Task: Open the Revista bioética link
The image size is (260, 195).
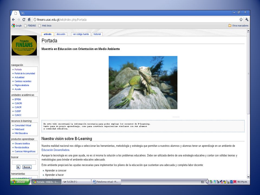Action: coord(22,148)
